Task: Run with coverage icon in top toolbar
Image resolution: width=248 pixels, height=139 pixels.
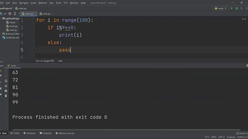Action: tap(242, 8)
